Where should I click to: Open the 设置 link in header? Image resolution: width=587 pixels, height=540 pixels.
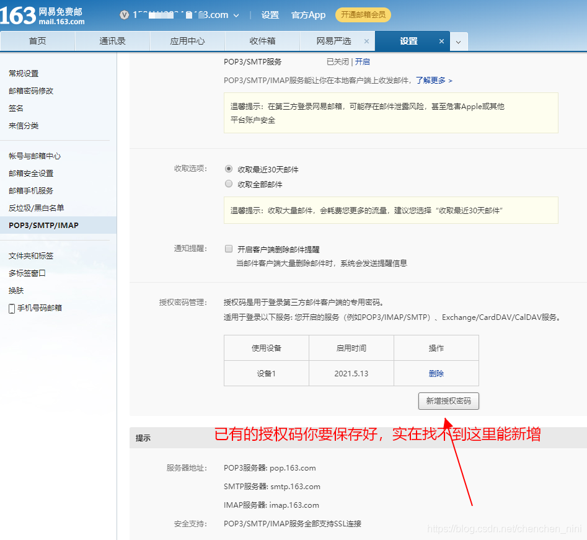270,15
